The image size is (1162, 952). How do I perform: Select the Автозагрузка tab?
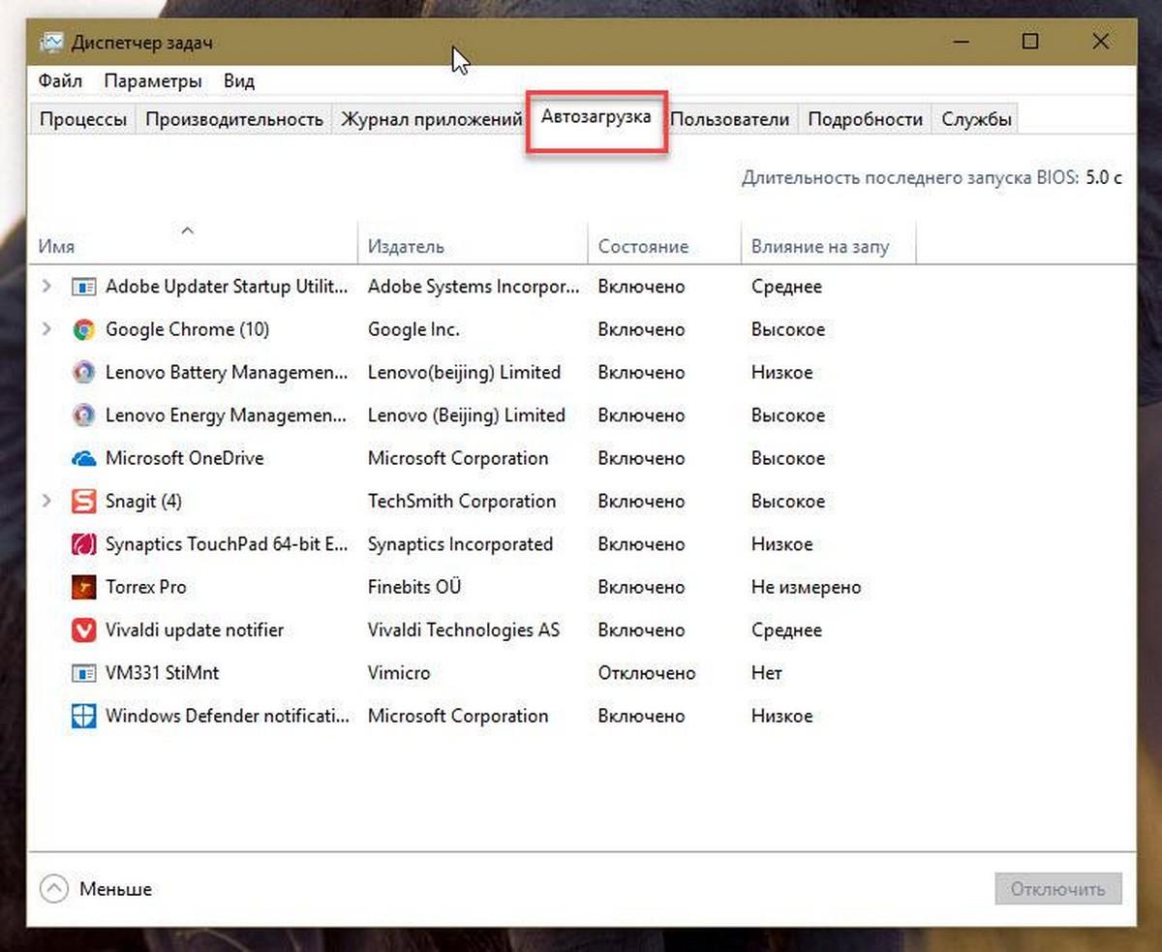[596, 118]
